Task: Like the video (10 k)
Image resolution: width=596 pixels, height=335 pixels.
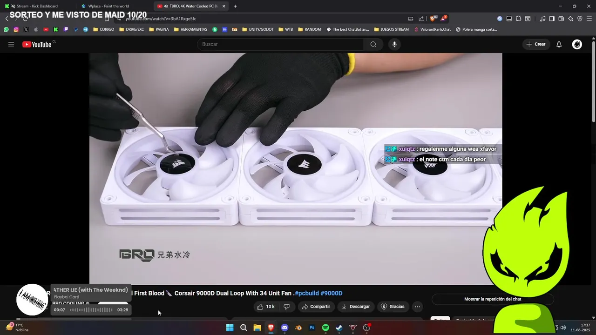Action: coord(266,307)
